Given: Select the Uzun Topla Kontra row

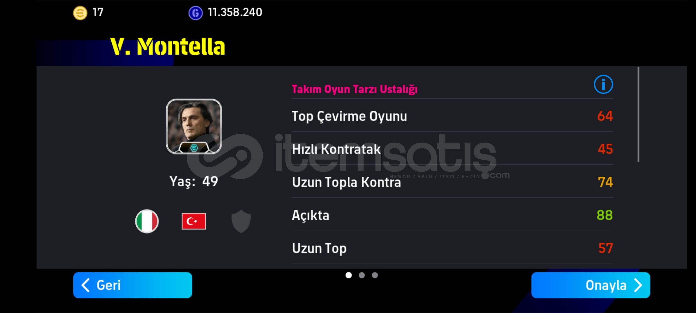Looking at the screenshot, I should pyautogui.click(x=452, y=181).
